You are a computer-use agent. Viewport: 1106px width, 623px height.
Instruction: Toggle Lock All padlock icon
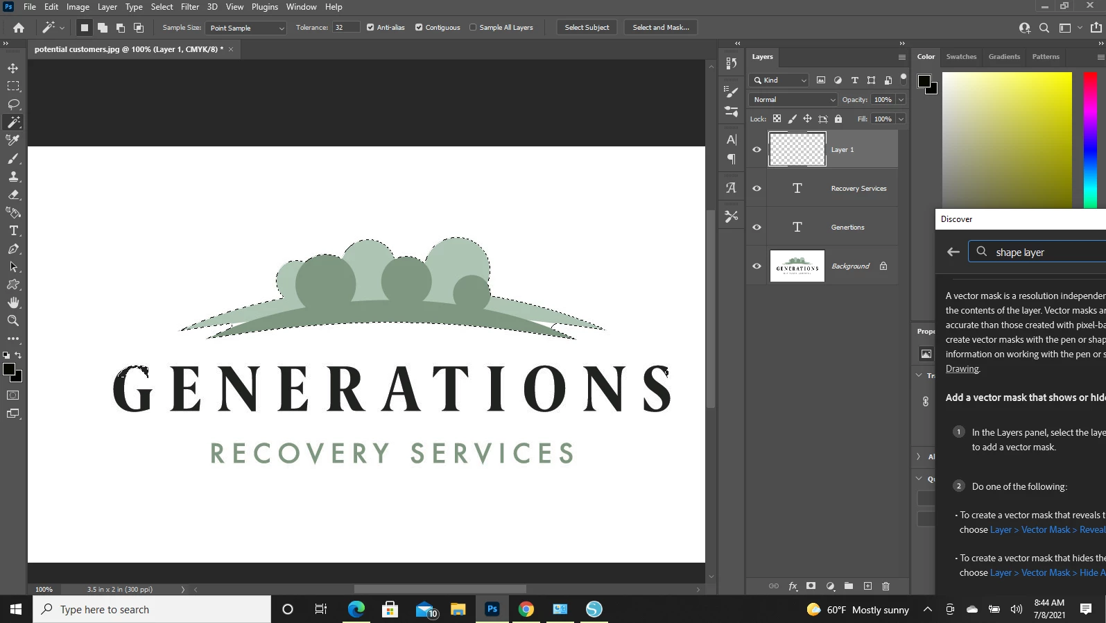click(838, 119)
